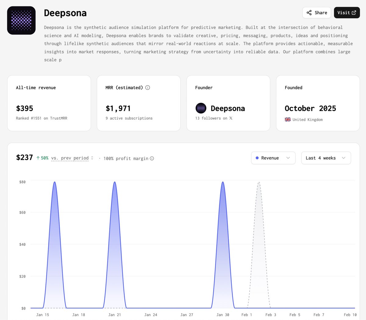Click the MRR estimated info icon
This screenshot has height=320, width=366.
point(148,88)
